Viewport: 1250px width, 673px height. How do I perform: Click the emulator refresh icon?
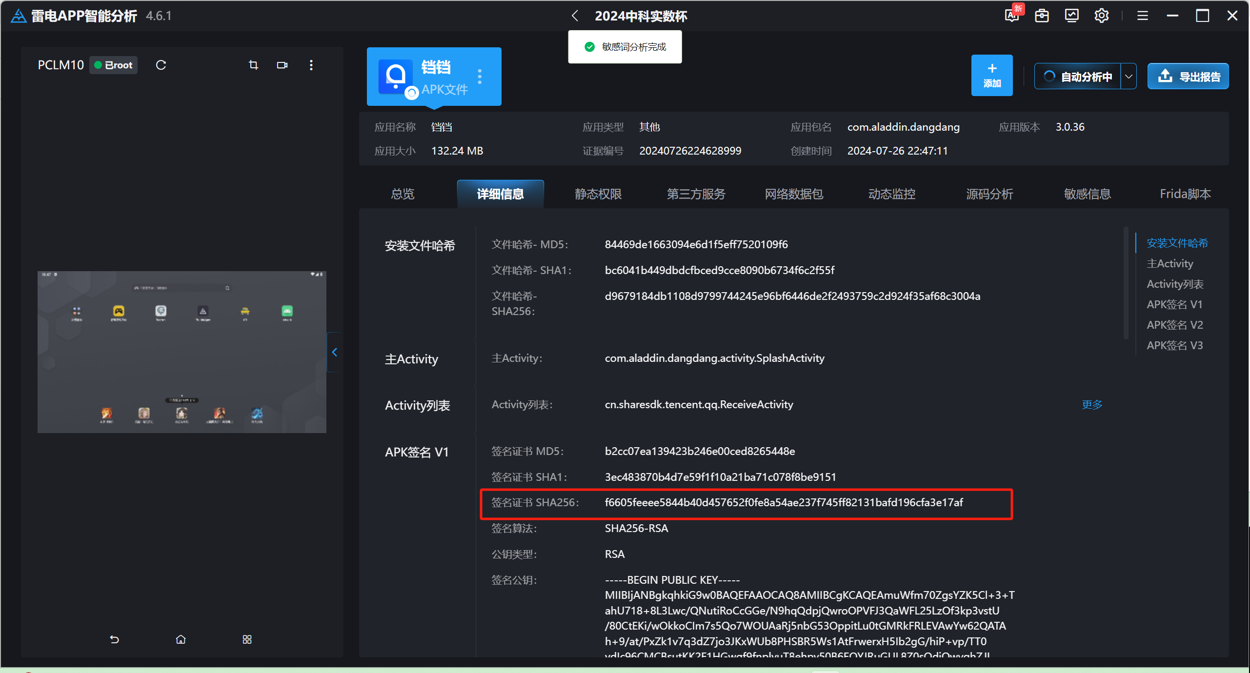click(161, 65)
